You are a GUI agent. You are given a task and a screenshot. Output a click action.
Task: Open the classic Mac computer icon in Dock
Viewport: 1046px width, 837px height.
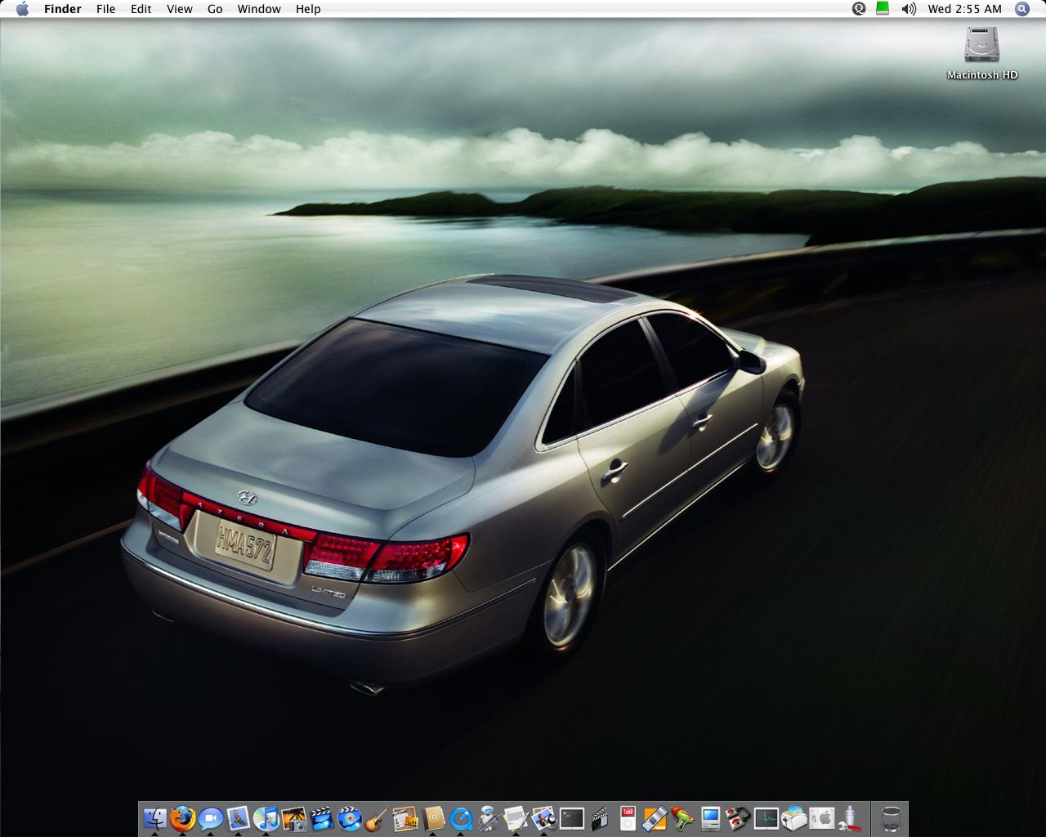pos(710,817)
